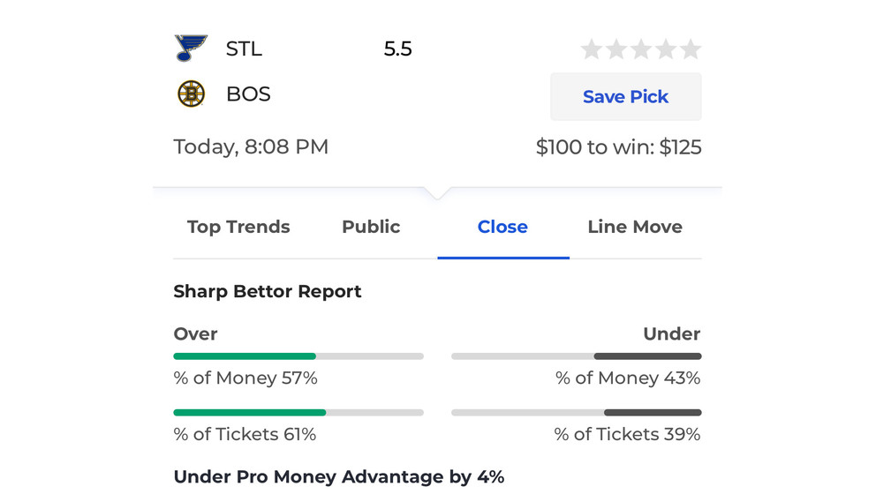Click the Over money percentage green bar
Viewport: 876px width, 494px height.
click(x=245, y=356)
